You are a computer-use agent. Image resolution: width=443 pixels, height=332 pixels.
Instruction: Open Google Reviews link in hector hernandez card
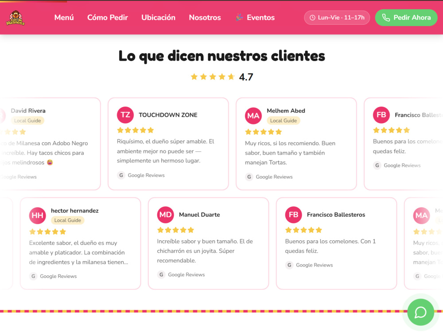tap(58, 276)
